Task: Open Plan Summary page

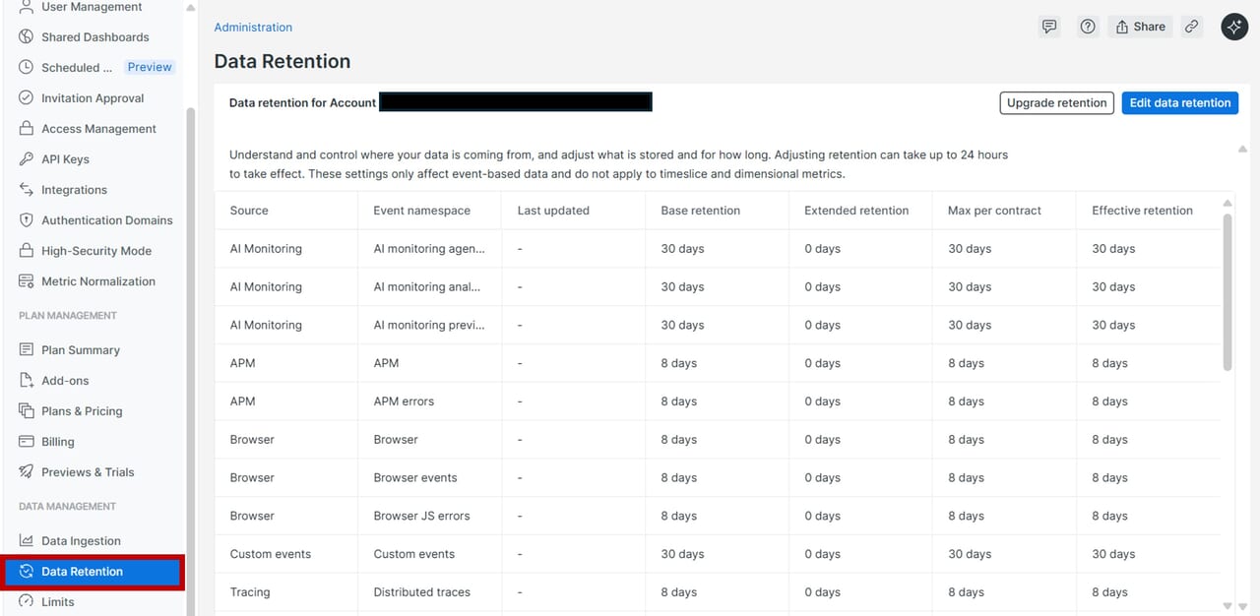Action: pyautogui.click(x=80, y=350)
